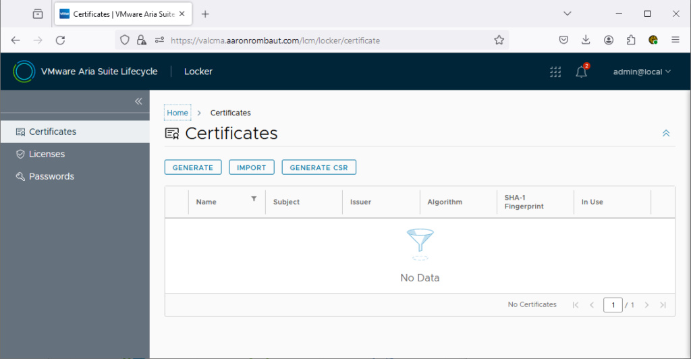Click the VMware Aria Suite Lifecycle logo
The height and width of the screenshot is (359, 691).
(24, 72)
